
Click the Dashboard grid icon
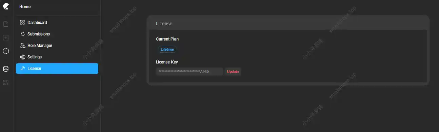click(x=22, y=23)
